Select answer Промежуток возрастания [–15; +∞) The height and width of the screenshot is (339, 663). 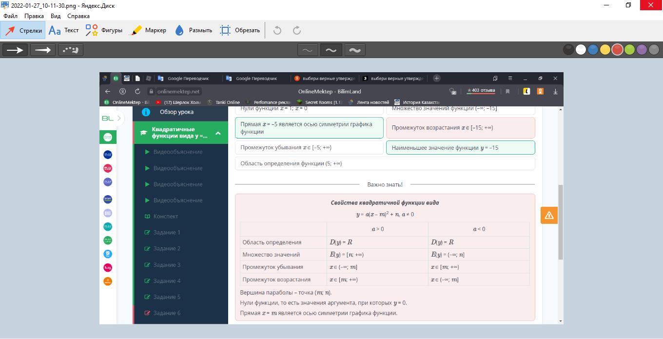click(461, 128)
